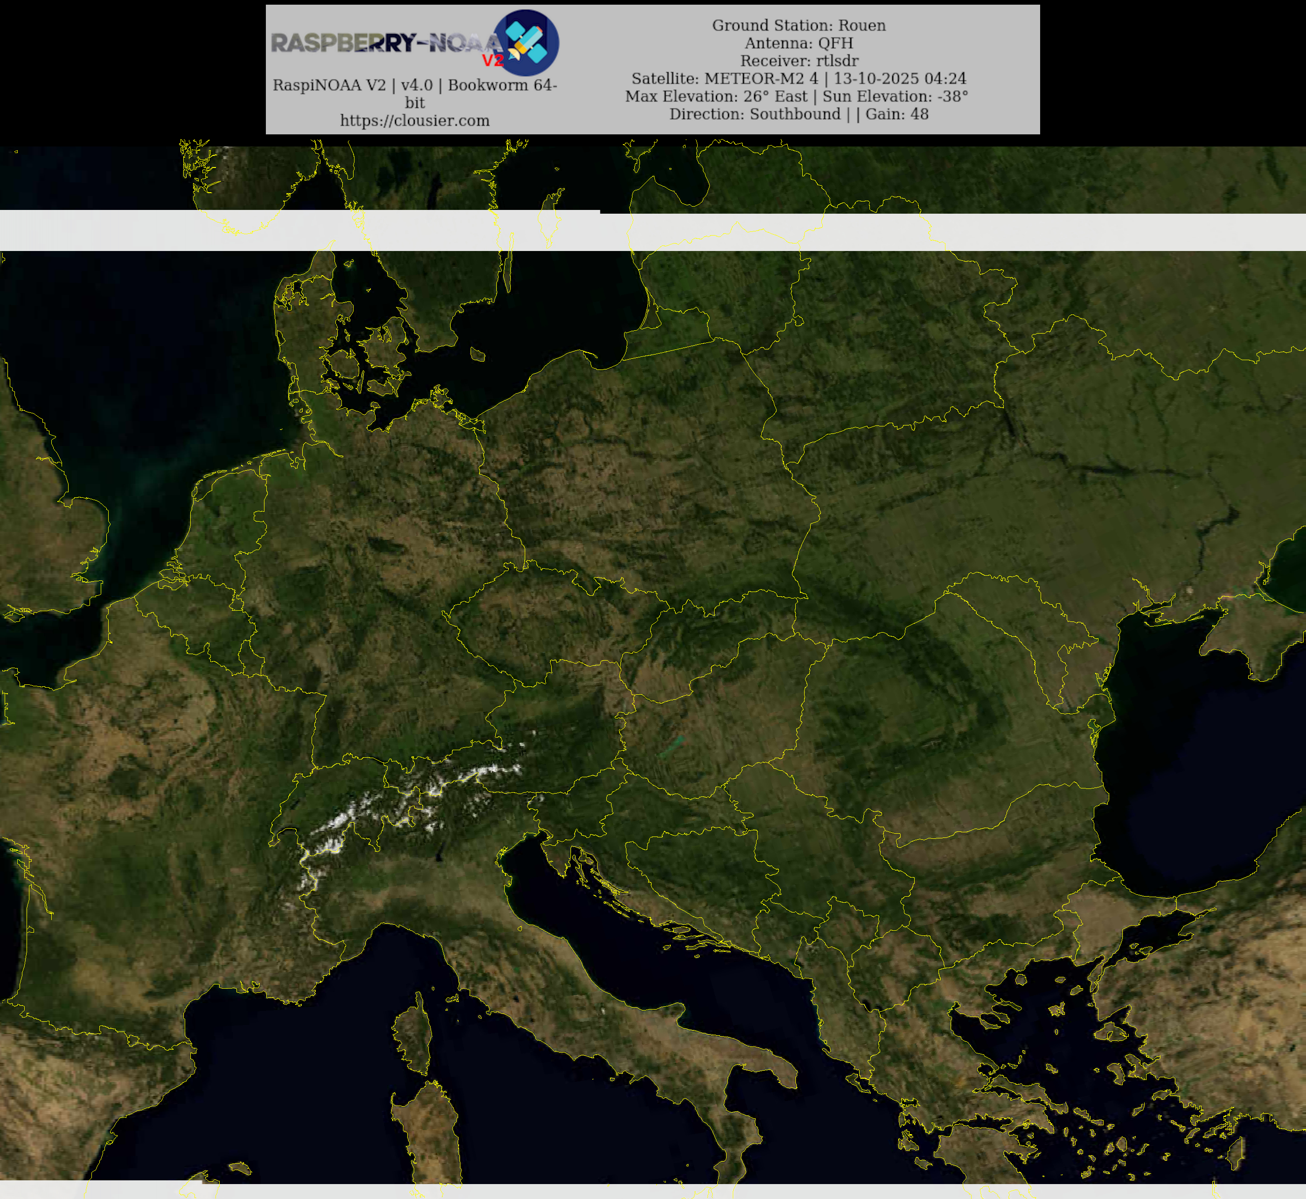Click the Antenna: QFH line
Image resolution: width=1306 pixels, height=1199 pixels.
tap(799, 43)
